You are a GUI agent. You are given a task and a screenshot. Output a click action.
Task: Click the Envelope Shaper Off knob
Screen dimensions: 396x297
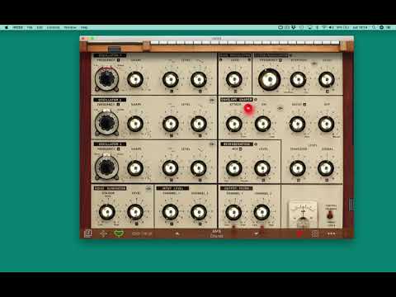326,124
